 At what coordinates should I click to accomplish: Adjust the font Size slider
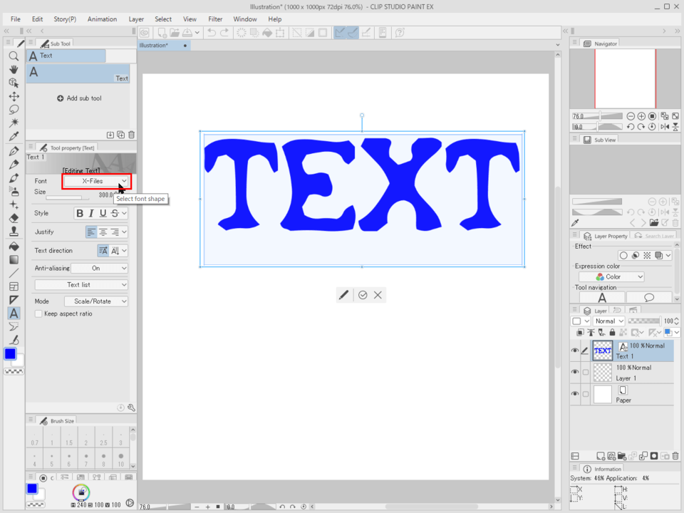tap(68, 198)
